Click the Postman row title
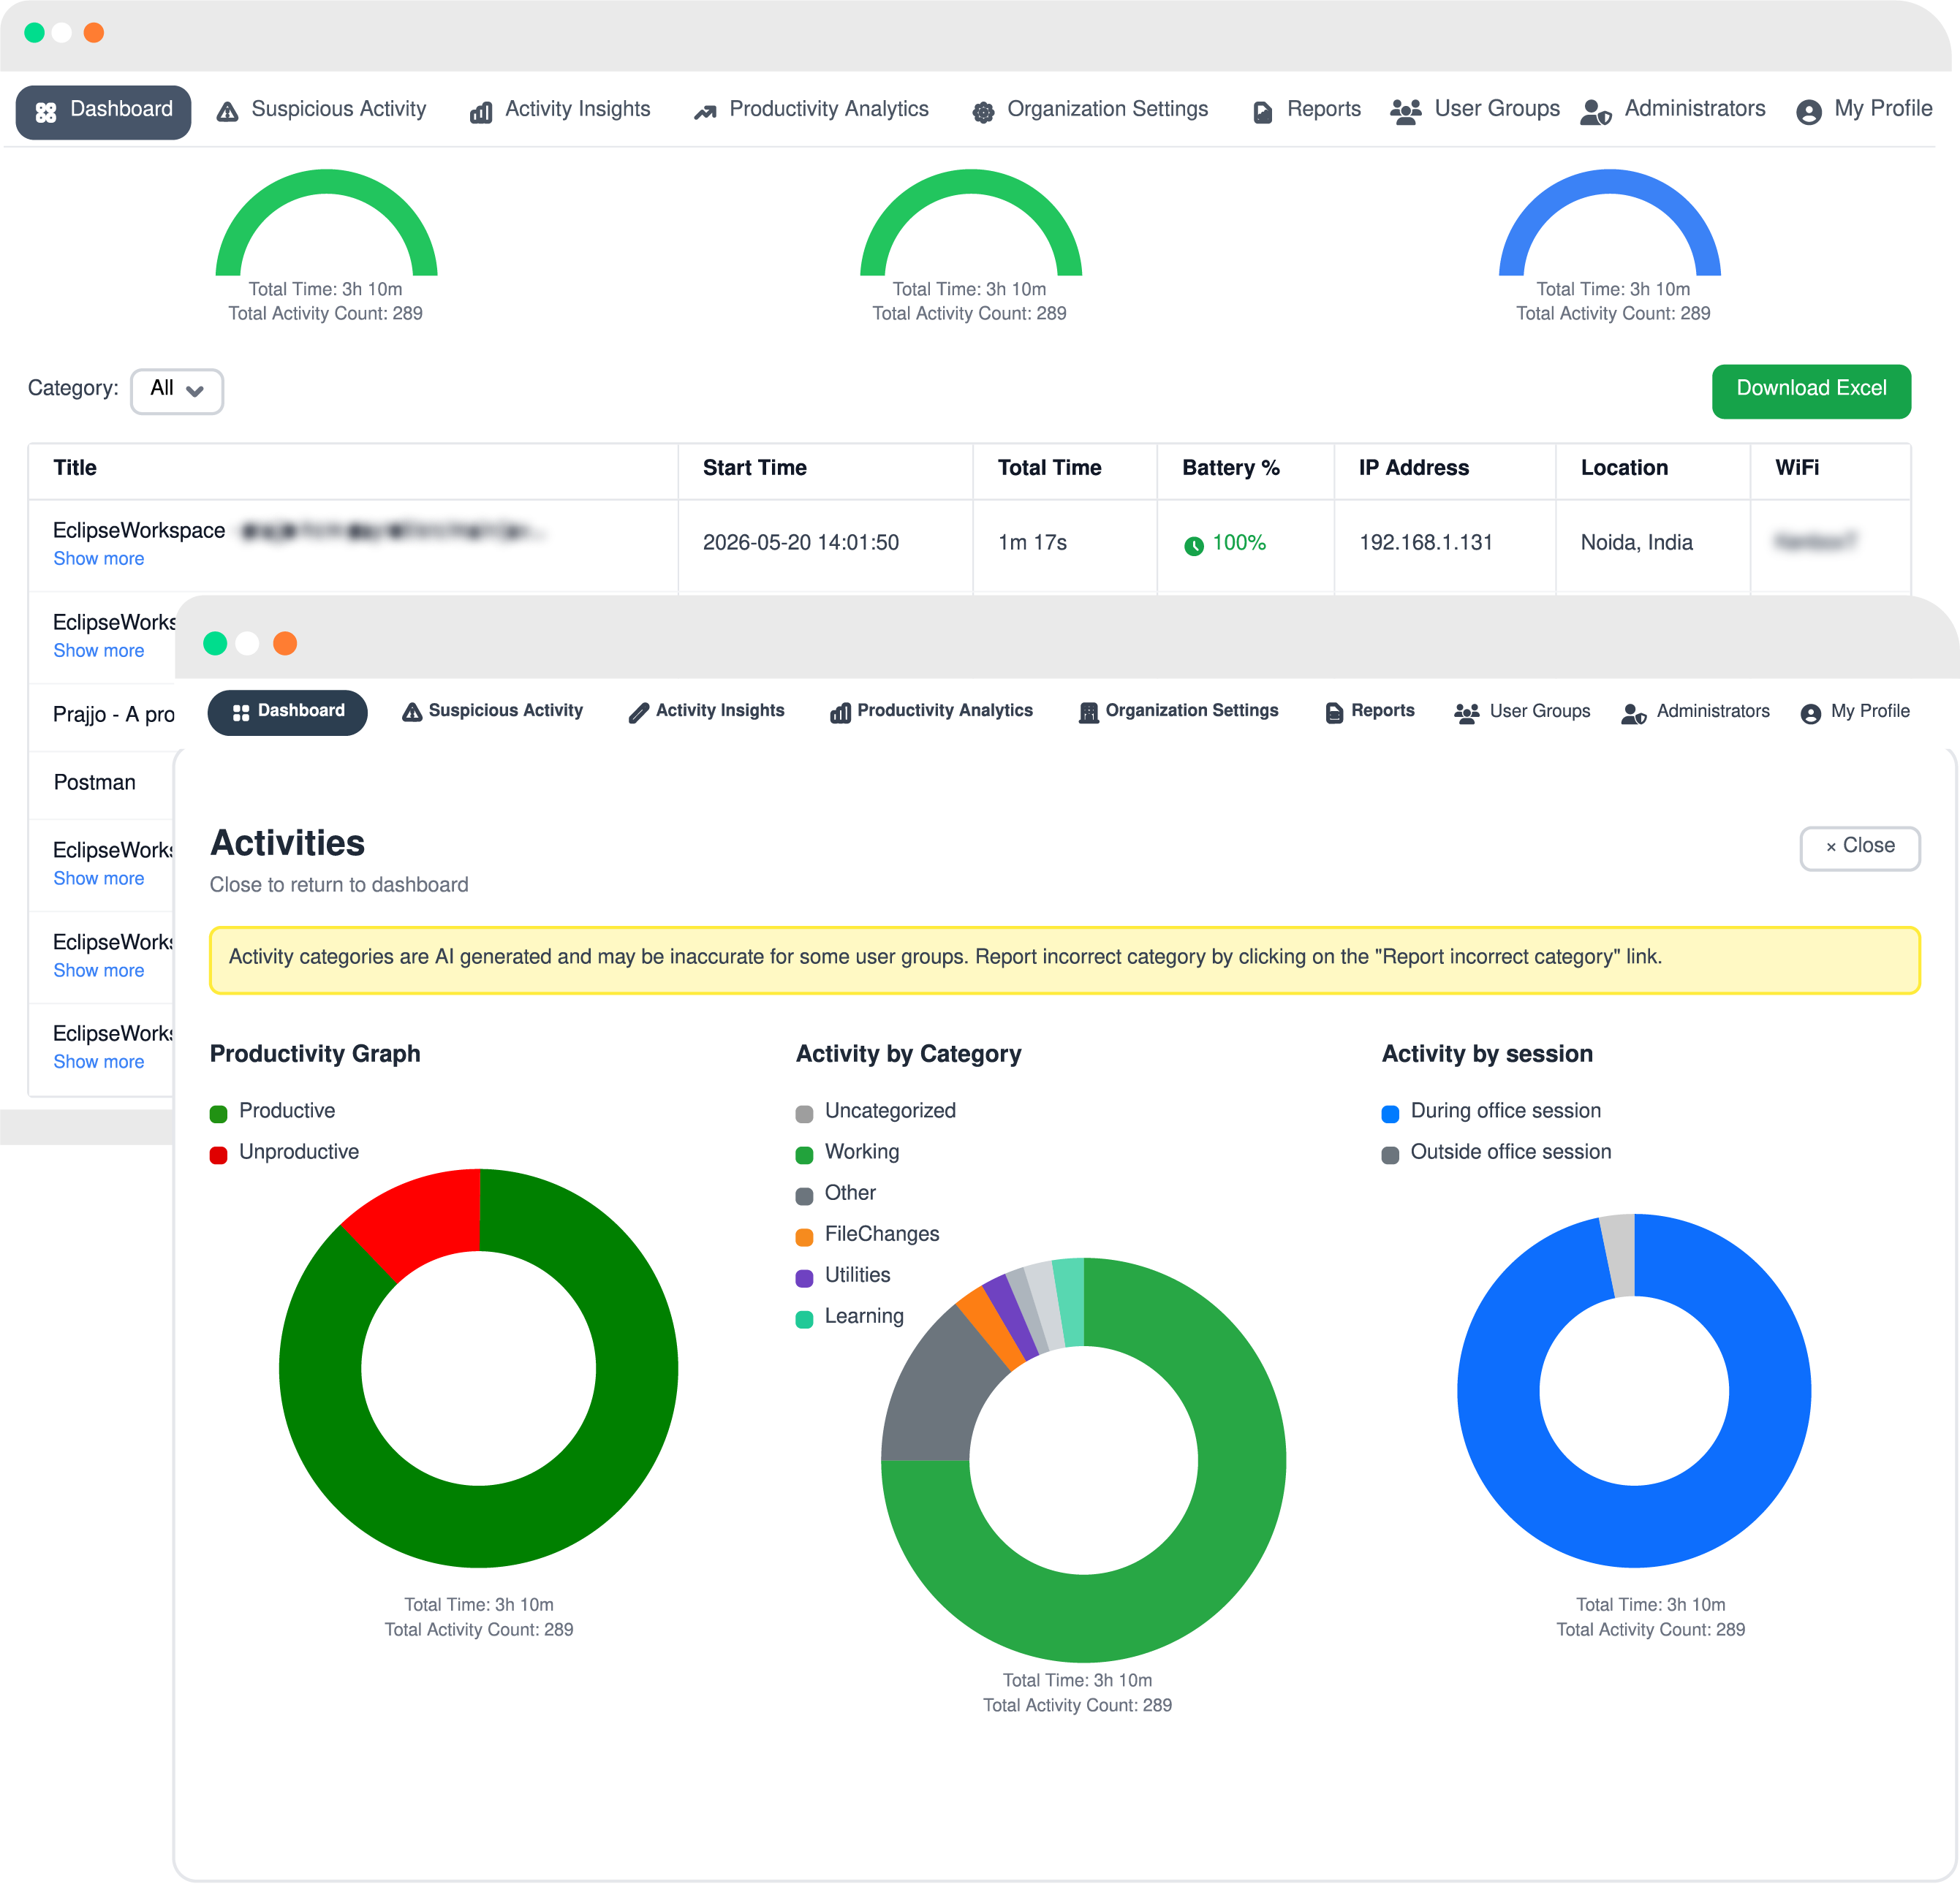Viewport: 1960px width, 1884px height. (x=95, y=783)
